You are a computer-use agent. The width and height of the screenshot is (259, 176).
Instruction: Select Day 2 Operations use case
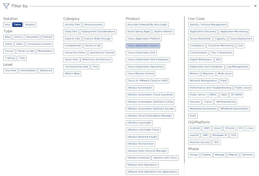[221, 52]
